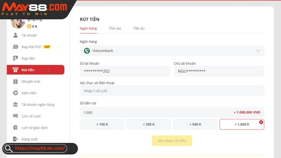This screenshot has height=158, width=281.
Task: Click the Rút tiền withdraw icon
Action: [x=15, y=70]
